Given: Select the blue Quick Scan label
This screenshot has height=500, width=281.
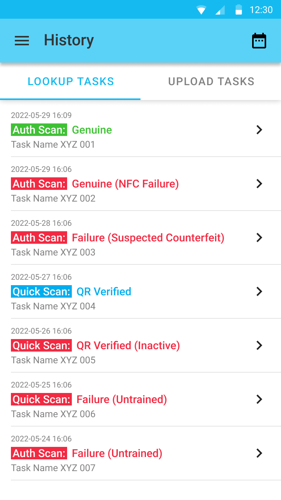Looking at the screenshot, I should (41, 291).
